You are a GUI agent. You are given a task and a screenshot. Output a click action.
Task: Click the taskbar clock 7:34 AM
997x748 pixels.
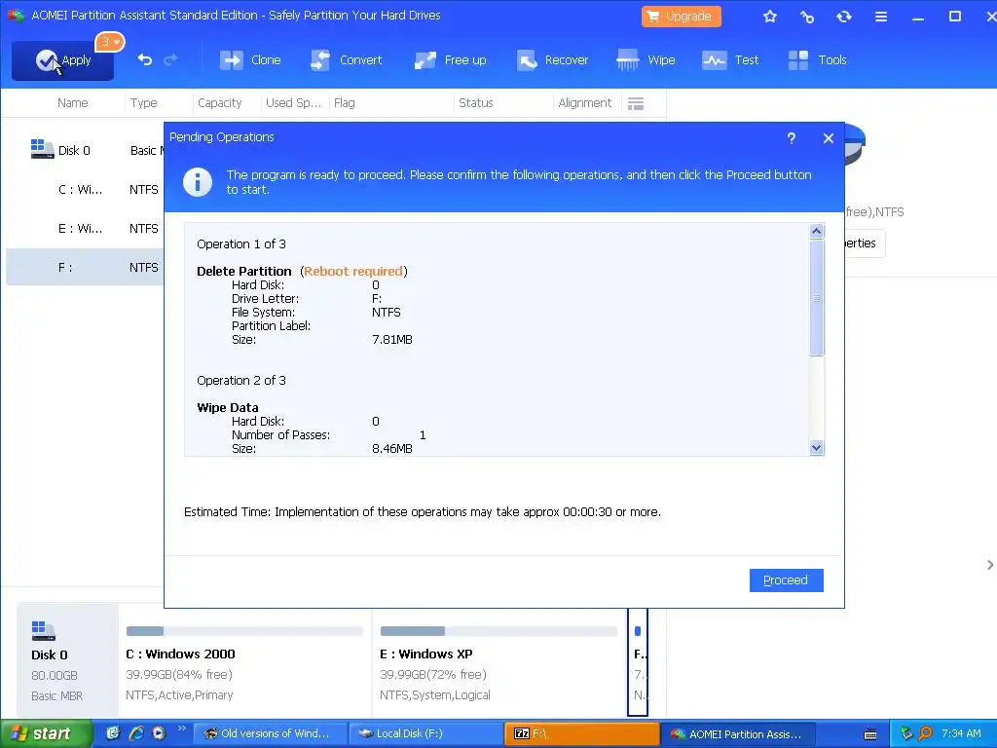point(961,734)
